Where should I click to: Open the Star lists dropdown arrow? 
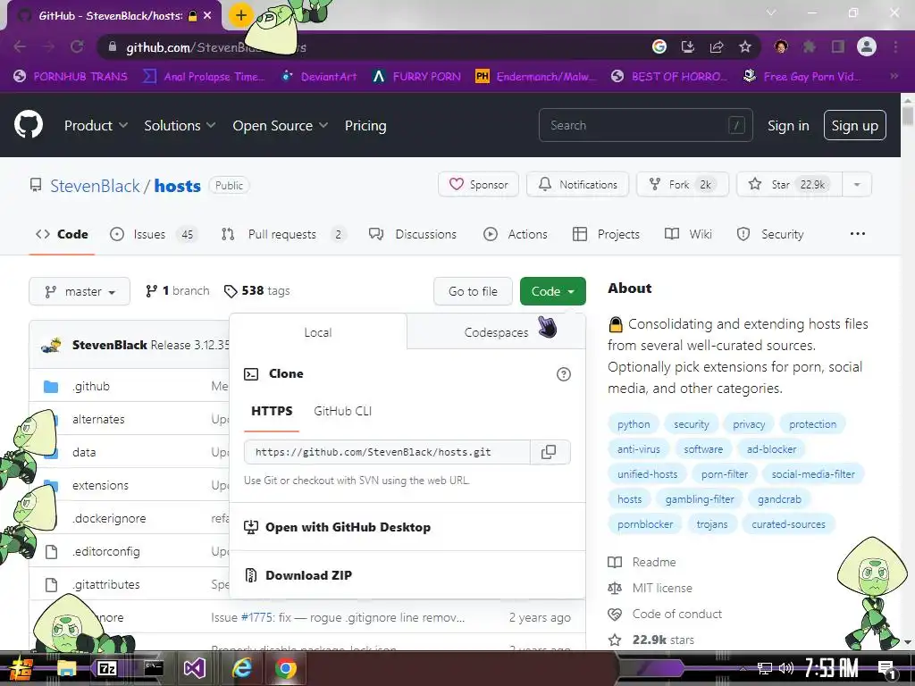[857, 184]
